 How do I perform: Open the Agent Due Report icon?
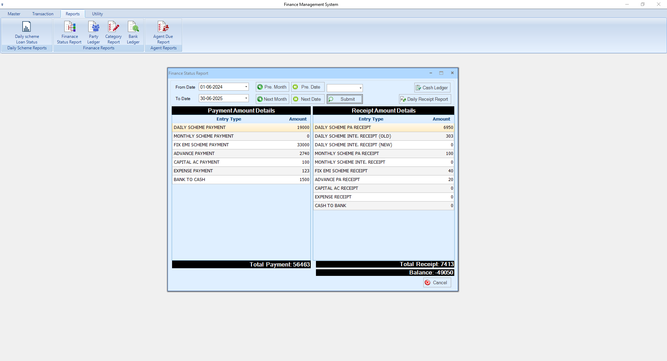tap(163, 32)
